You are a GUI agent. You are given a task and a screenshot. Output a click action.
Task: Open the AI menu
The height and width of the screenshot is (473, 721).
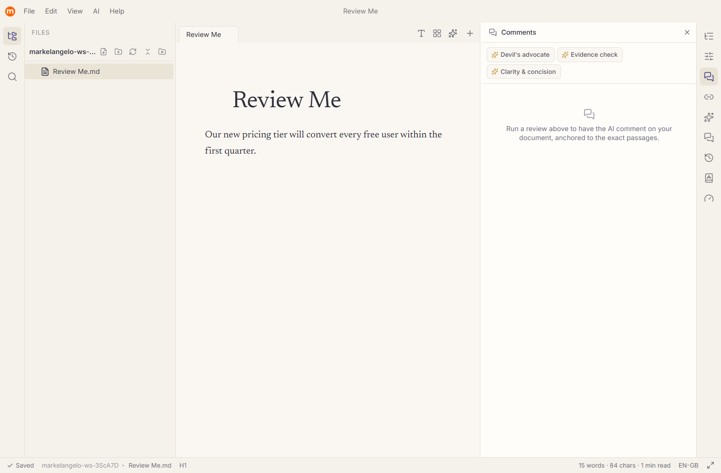pos(96,11)
